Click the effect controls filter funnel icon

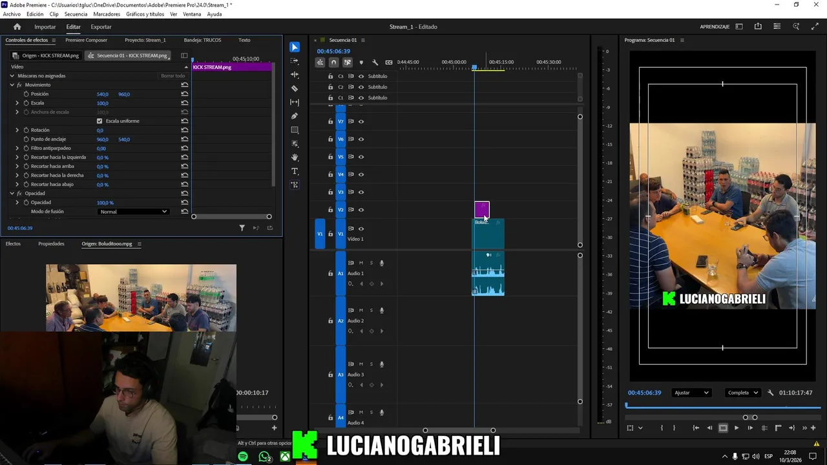pos(242,228)
